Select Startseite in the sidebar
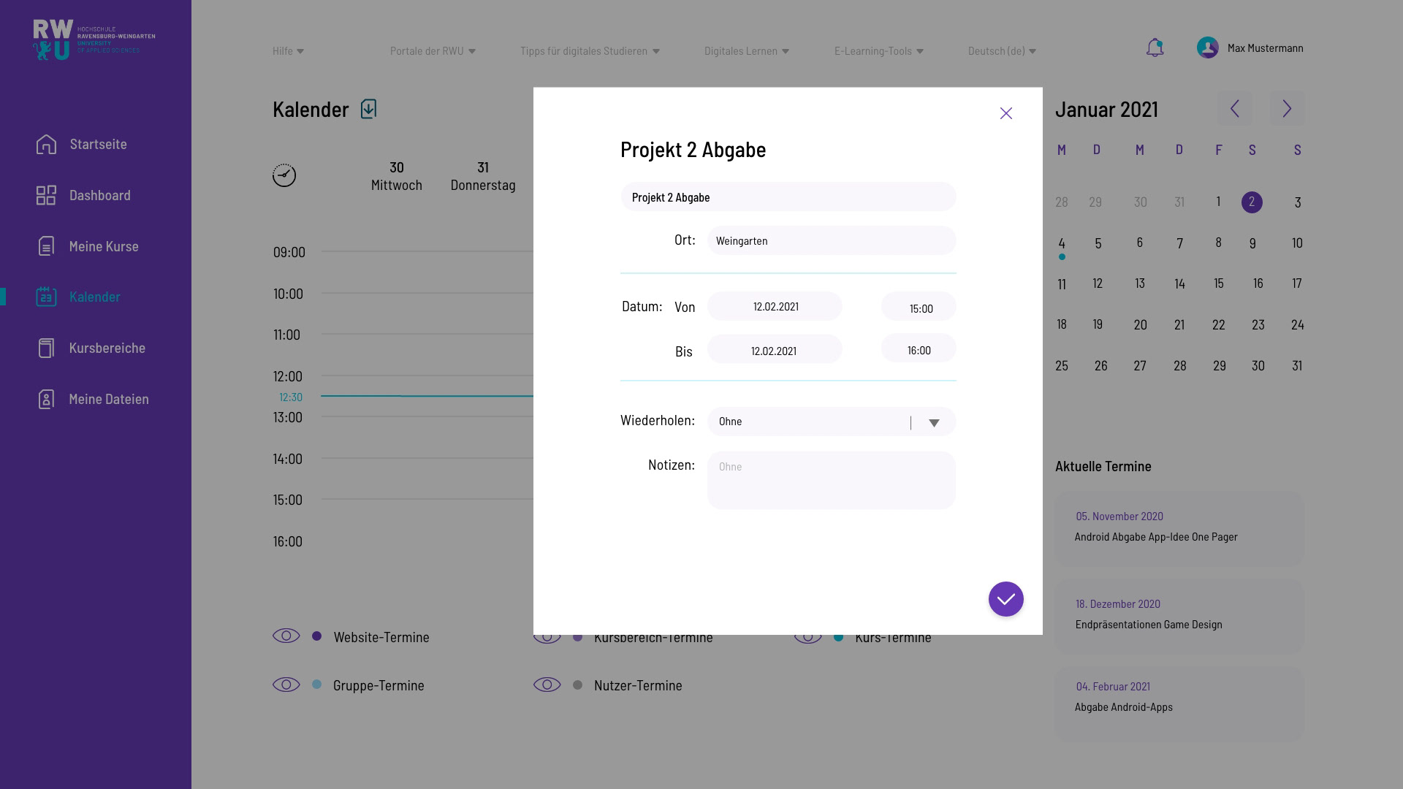1403x789 pixels. (99, 144)
